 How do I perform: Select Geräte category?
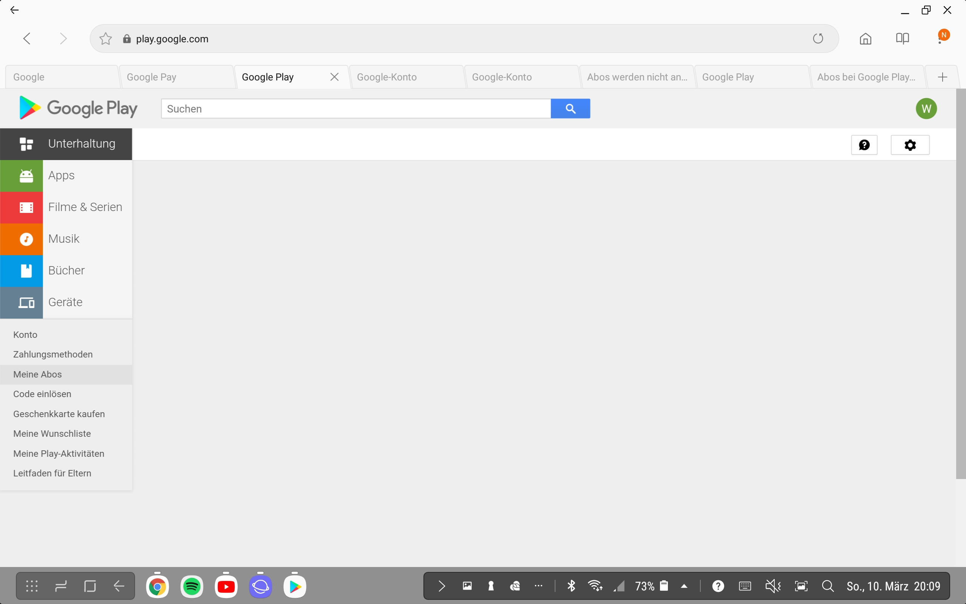point(66,302)
